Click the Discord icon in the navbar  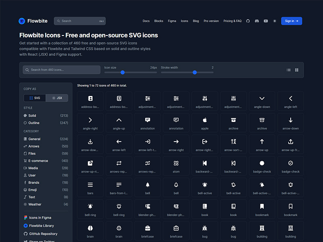257,21
